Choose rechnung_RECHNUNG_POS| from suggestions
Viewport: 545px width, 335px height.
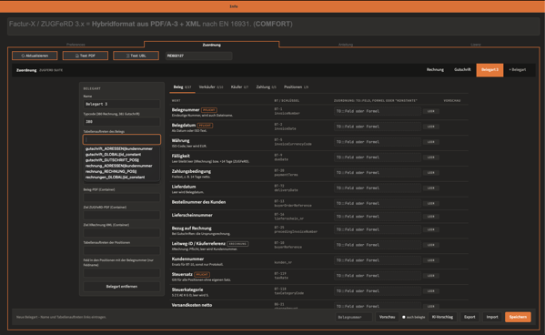pos(111,171)
